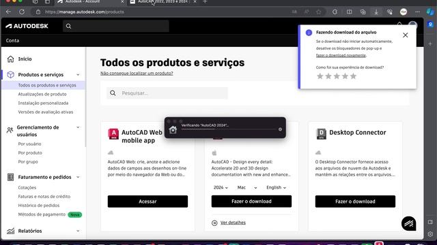This screenshot has width=437, height=245.
Task: Click the AutoCAD Web red product icon
Action: tap(113, 134)
